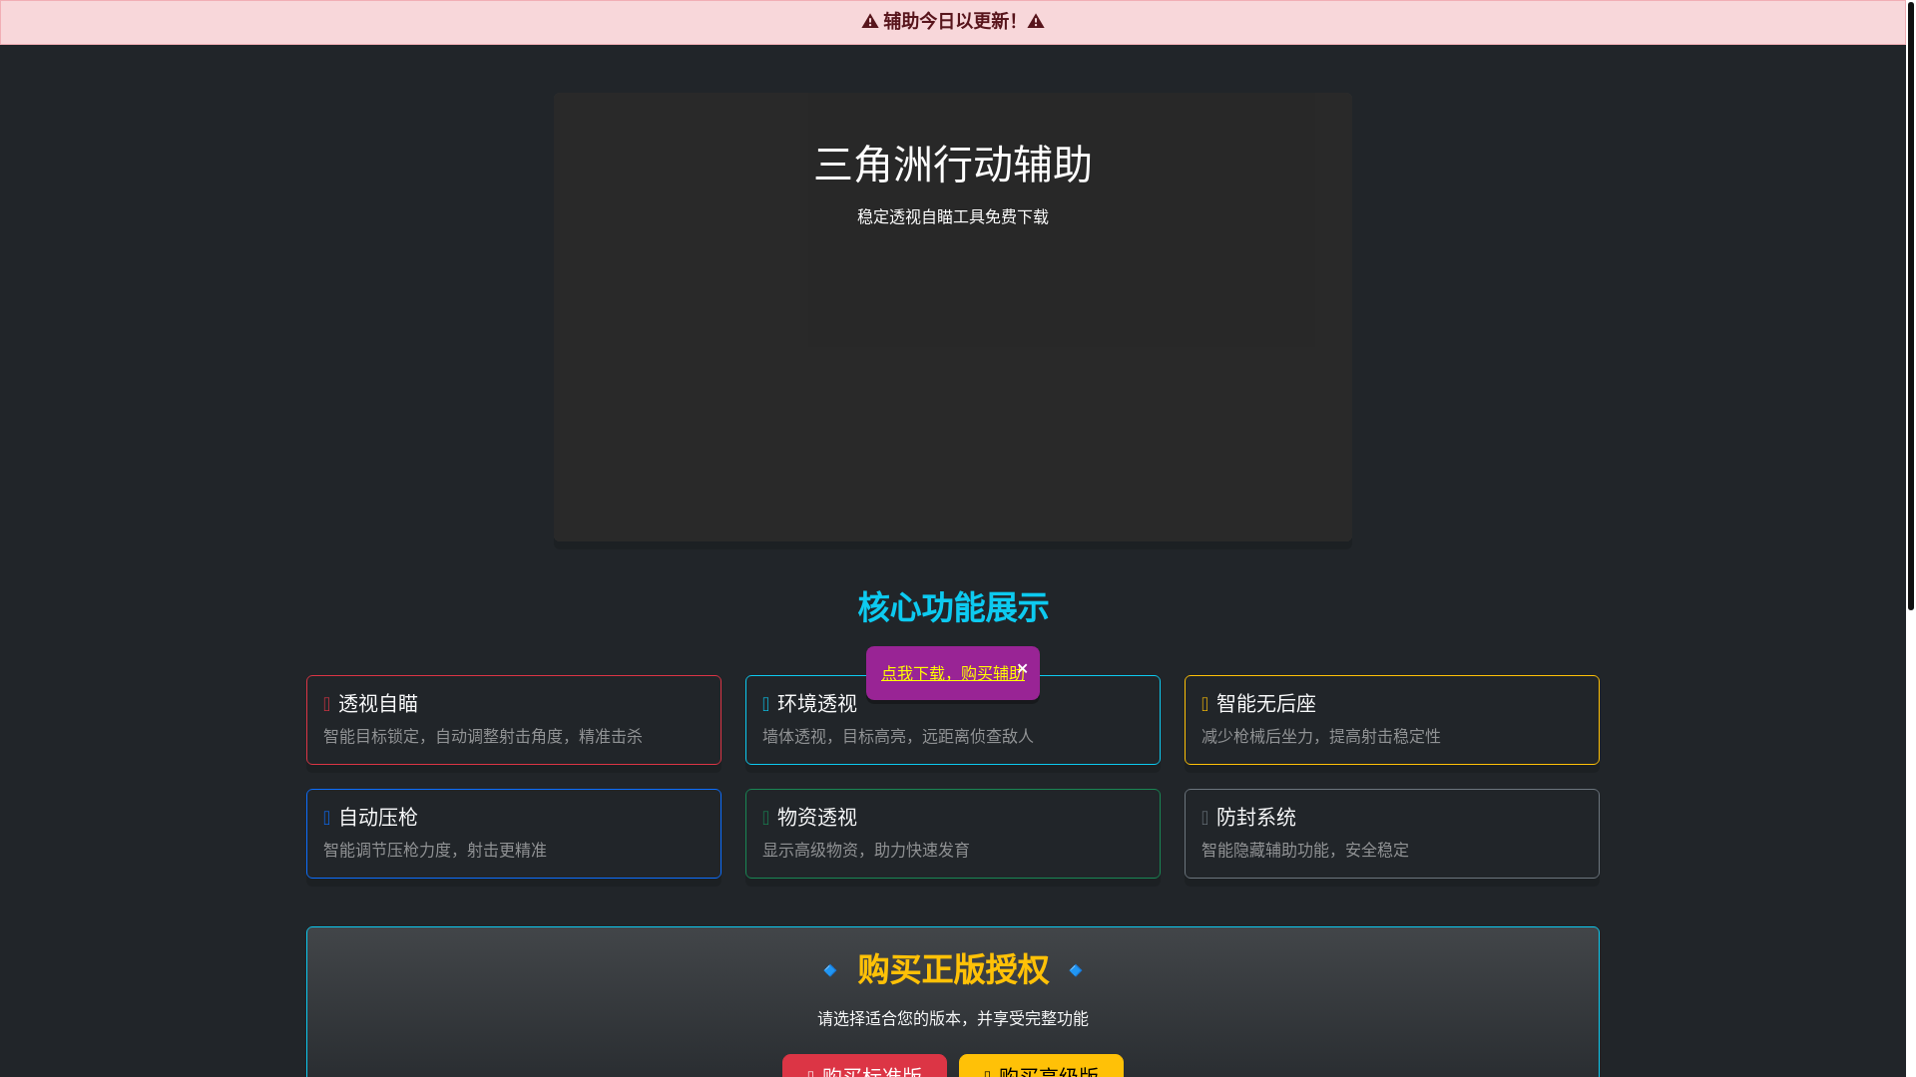Click the 智能无后座 feature card icon
The width and height of the screenshot is (1916, 1077).
(x=1205, y=704)
